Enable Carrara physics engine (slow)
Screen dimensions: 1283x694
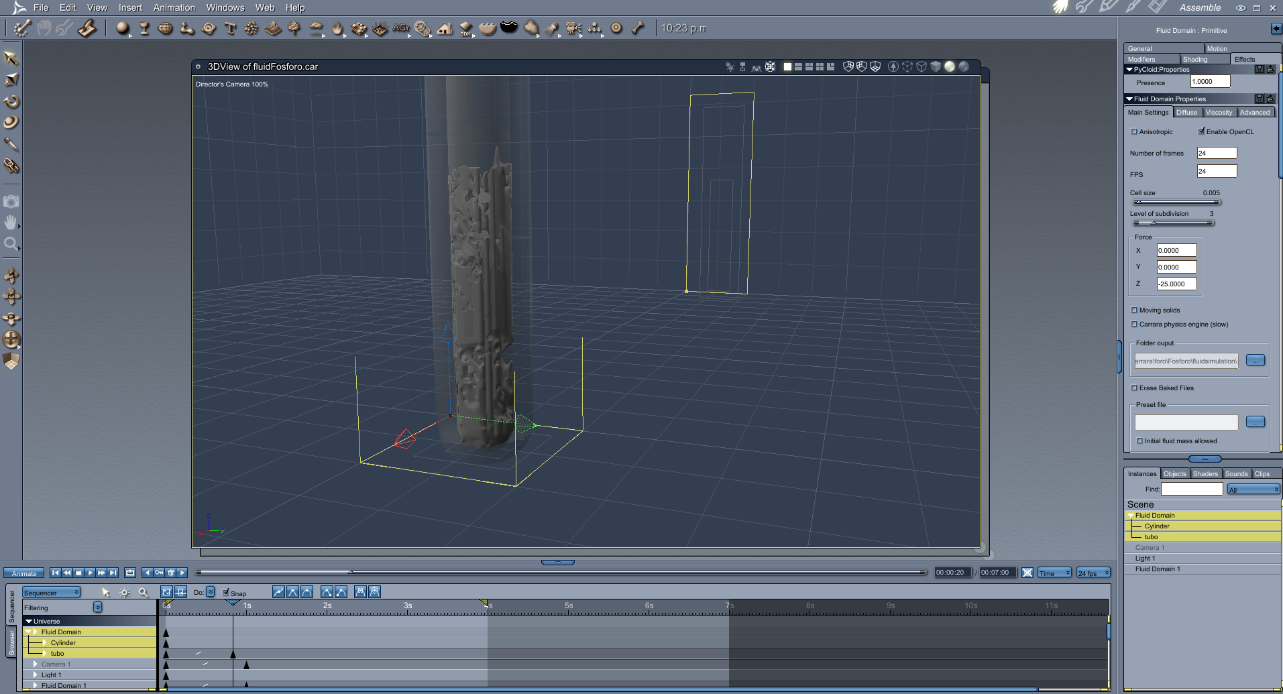[x=1134, y=325]
